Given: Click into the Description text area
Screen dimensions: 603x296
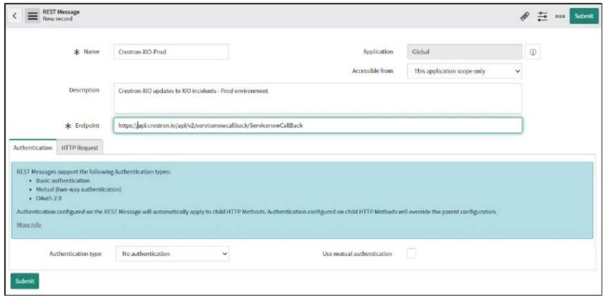Looking at the screenshot, I should pyautogui.click(x=317, y=98).
